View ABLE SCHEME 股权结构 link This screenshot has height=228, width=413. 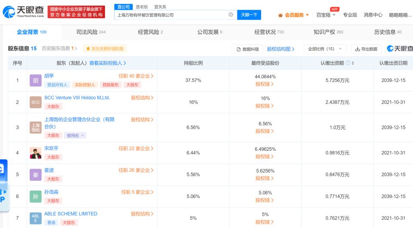coord(142,214)
